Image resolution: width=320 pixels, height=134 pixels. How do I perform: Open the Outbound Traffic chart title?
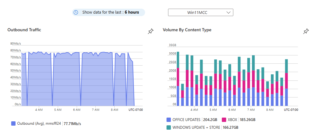coord(24,30)
